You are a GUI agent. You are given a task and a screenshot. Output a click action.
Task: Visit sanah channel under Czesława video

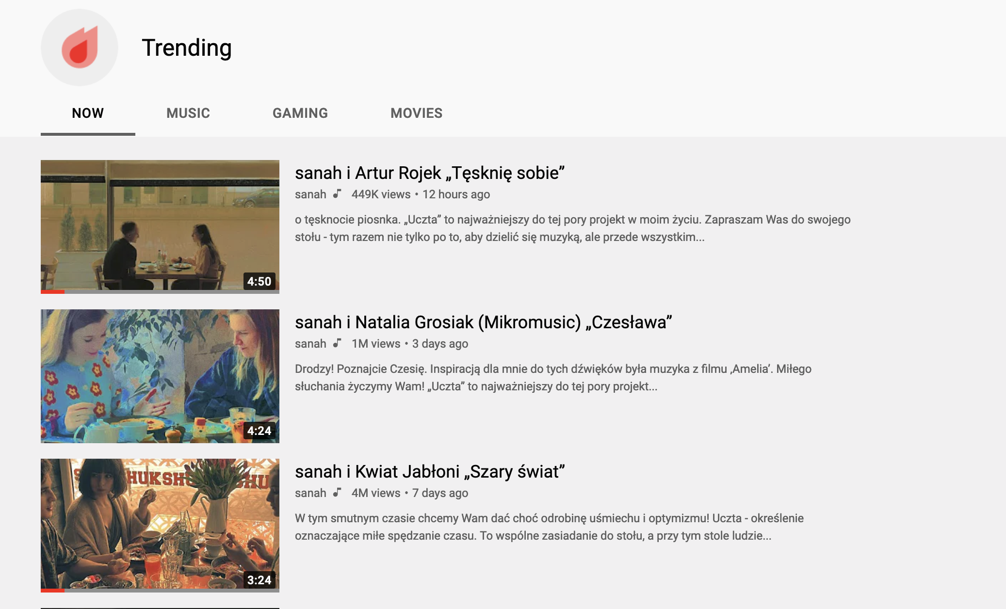pos(310,344)
